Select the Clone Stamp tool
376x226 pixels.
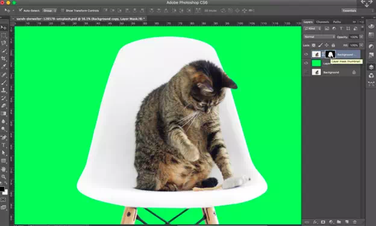4,90
